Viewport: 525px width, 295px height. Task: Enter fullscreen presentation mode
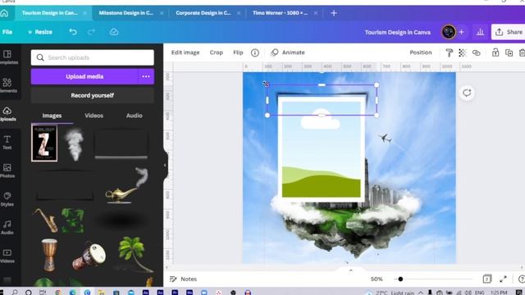click(503, 279)
